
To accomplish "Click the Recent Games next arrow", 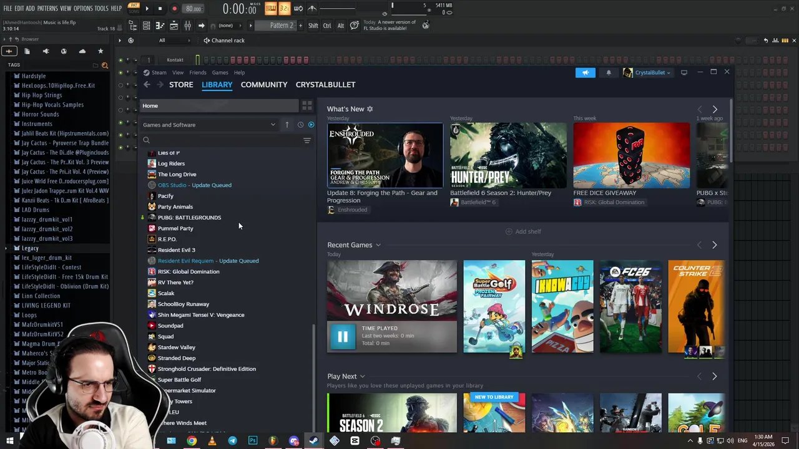I will pos(715,245).
